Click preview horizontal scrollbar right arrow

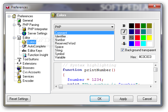[x=151, y=86]
